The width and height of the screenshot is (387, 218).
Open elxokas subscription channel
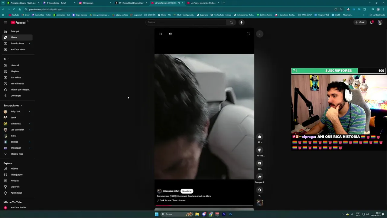(17, 142)
